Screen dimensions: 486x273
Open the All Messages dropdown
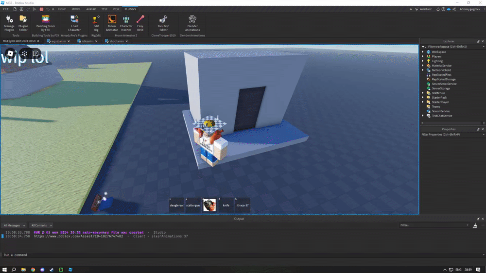pyautogui.click(x=14, y=225)
